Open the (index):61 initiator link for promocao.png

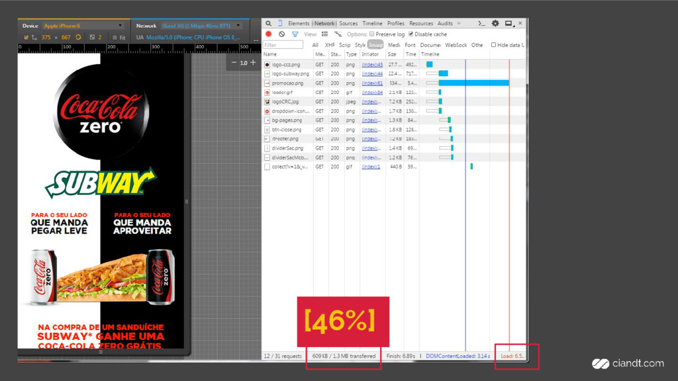(372, 83)
